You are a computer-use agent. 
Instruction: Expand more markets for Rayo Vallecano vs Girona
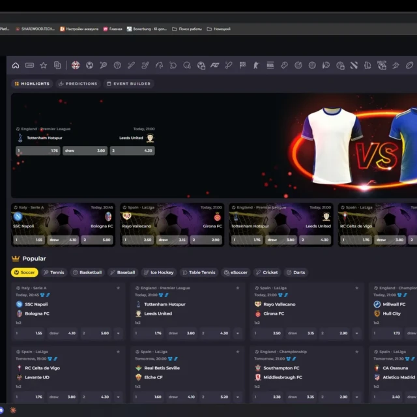pyautogui.click(x=357, y=333)
